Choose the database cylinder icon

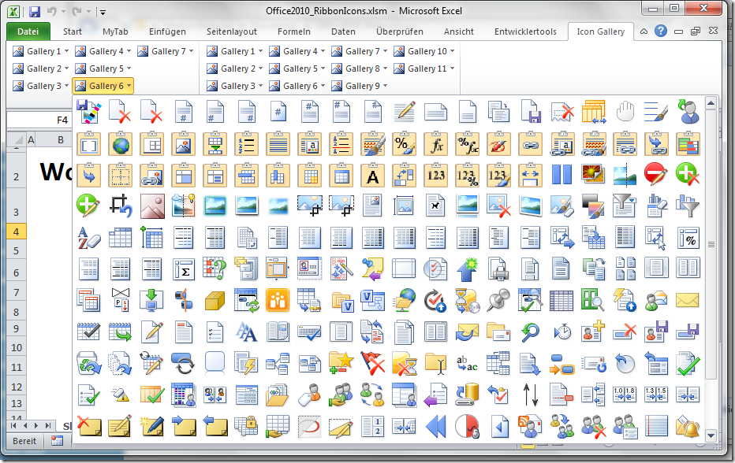click(467, 394)
